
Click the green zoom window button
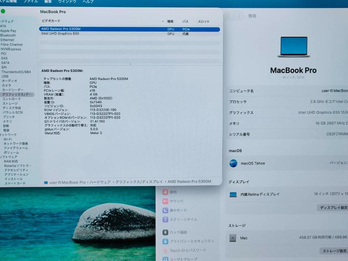click(x=3, y=11)
